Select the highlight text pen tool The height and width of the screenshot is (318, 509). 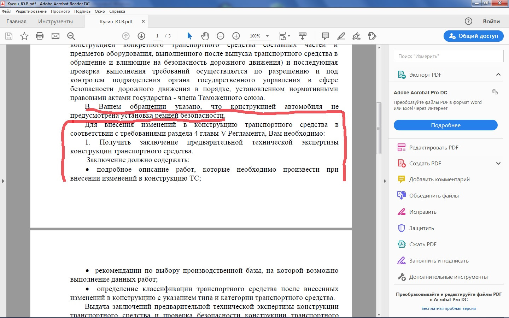tap(341, 36)
